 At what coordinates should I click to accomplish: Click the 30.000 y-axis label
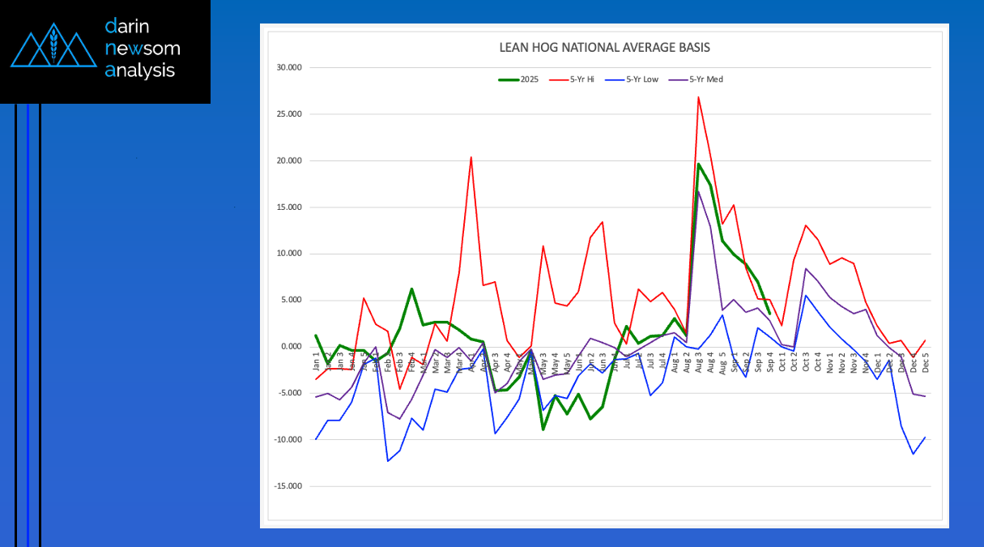pos(289,67)
